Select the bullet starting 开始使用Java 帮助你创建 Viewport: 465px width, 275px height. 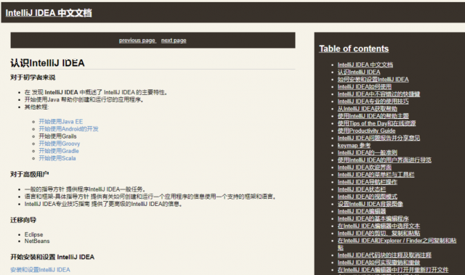(x=84, y=99)
